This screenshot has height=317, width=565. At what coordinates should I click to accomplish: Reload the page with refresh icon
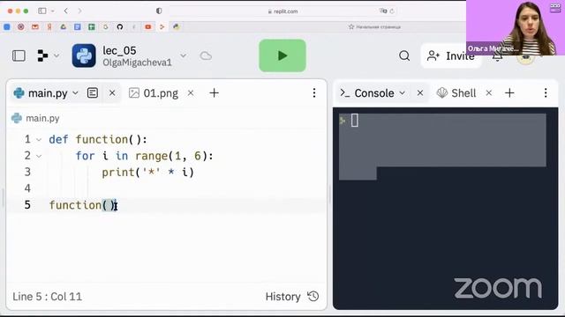(392, 11)
